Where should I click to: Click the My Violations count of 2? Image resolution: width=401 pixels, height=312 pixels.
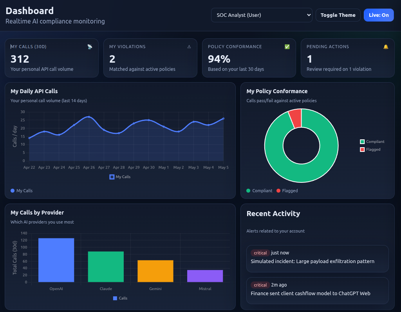(112, 59)
